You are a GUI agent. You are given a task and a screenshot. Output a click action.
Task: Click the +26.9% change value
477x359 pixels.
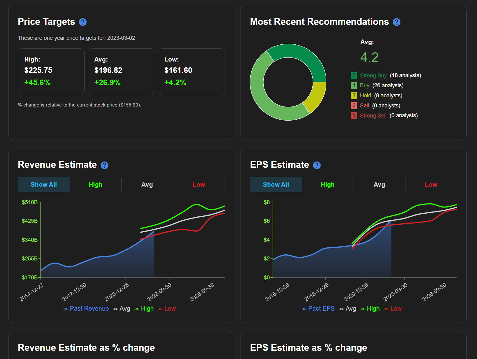(107, 83)
